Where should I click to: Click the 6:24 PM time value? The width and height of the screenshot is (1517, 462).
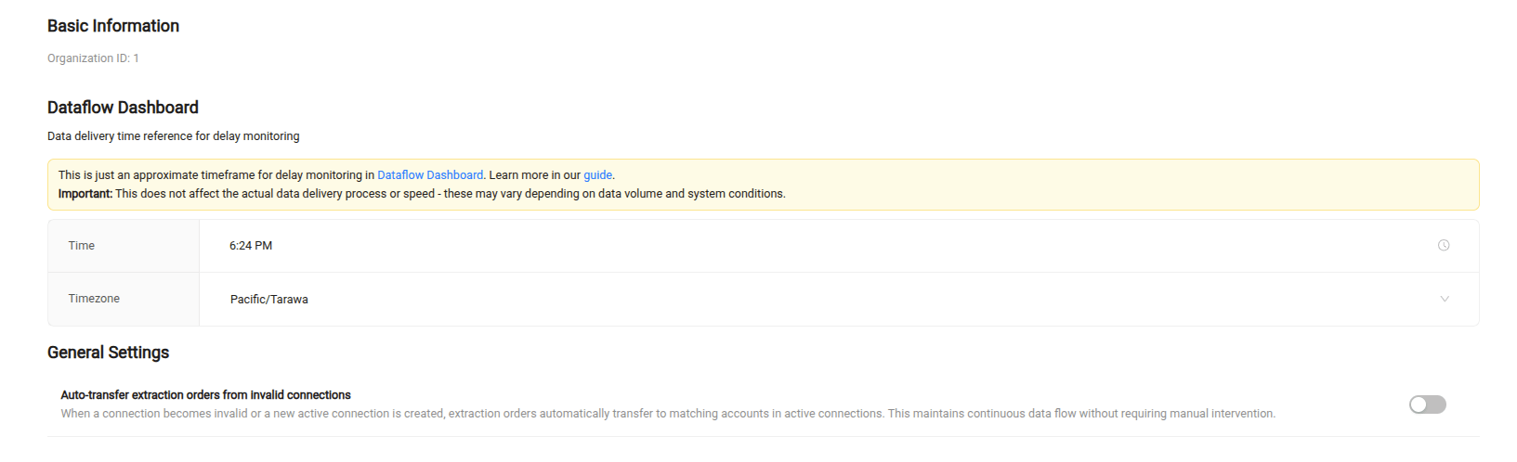(x=251, y=246)
